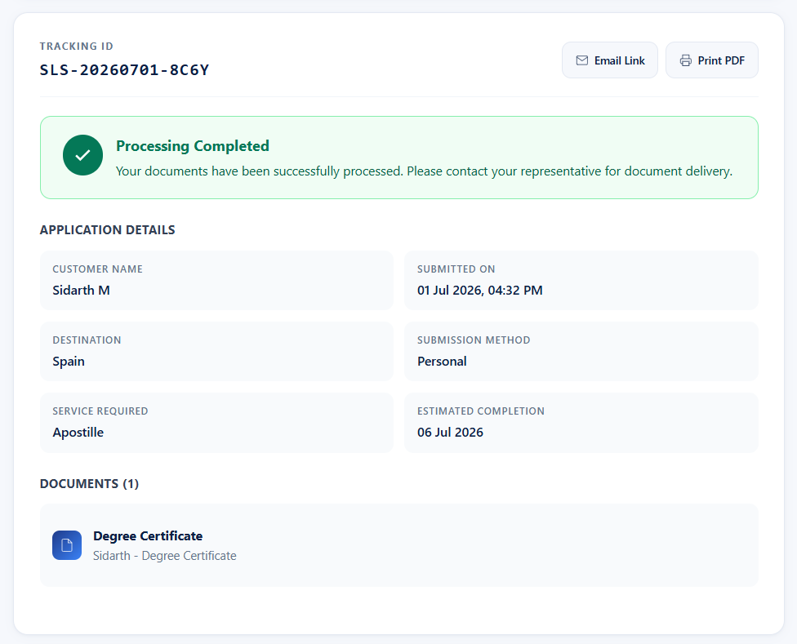Click the SERVICE REQUIRED label
The width and height of the screenshot is (797, 644).
click(x=100, y=411)
